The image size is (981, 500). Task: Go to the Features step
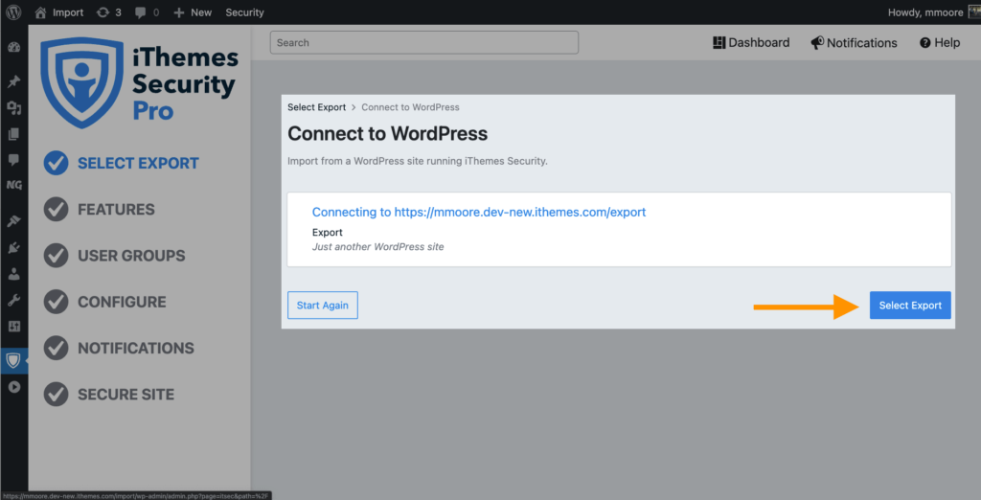99,209
